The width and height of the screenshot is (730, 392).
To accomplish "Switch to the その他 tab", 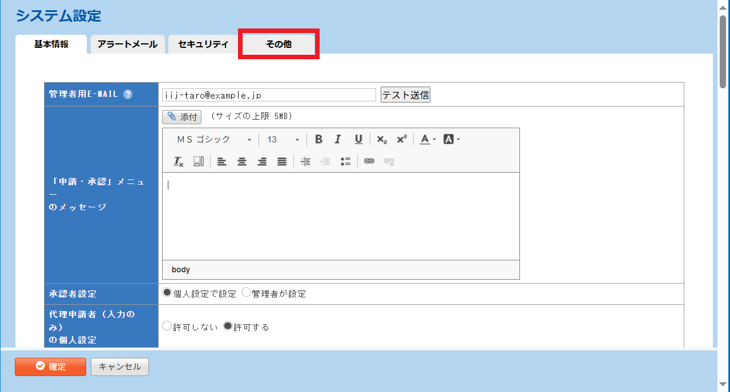I will (x=279, y=44).
